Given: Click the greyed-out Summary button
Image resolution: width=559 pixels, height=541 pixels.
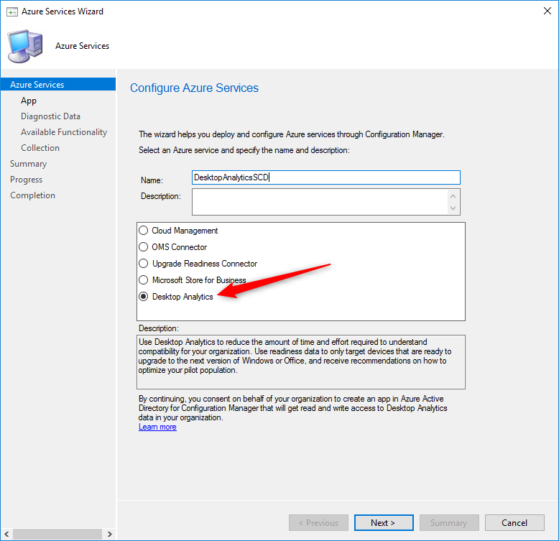Looking at the screenshot, I should pos(449,522).
